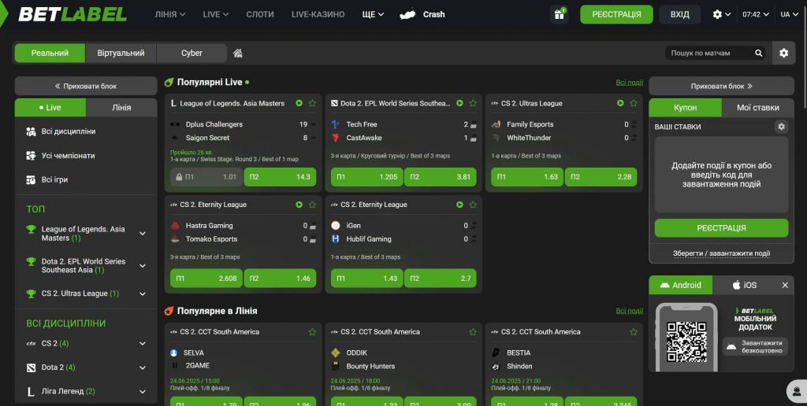Open coupon settings gear icon
The width and height of the screenshot is (807, 406).
(x=781, y=127)
